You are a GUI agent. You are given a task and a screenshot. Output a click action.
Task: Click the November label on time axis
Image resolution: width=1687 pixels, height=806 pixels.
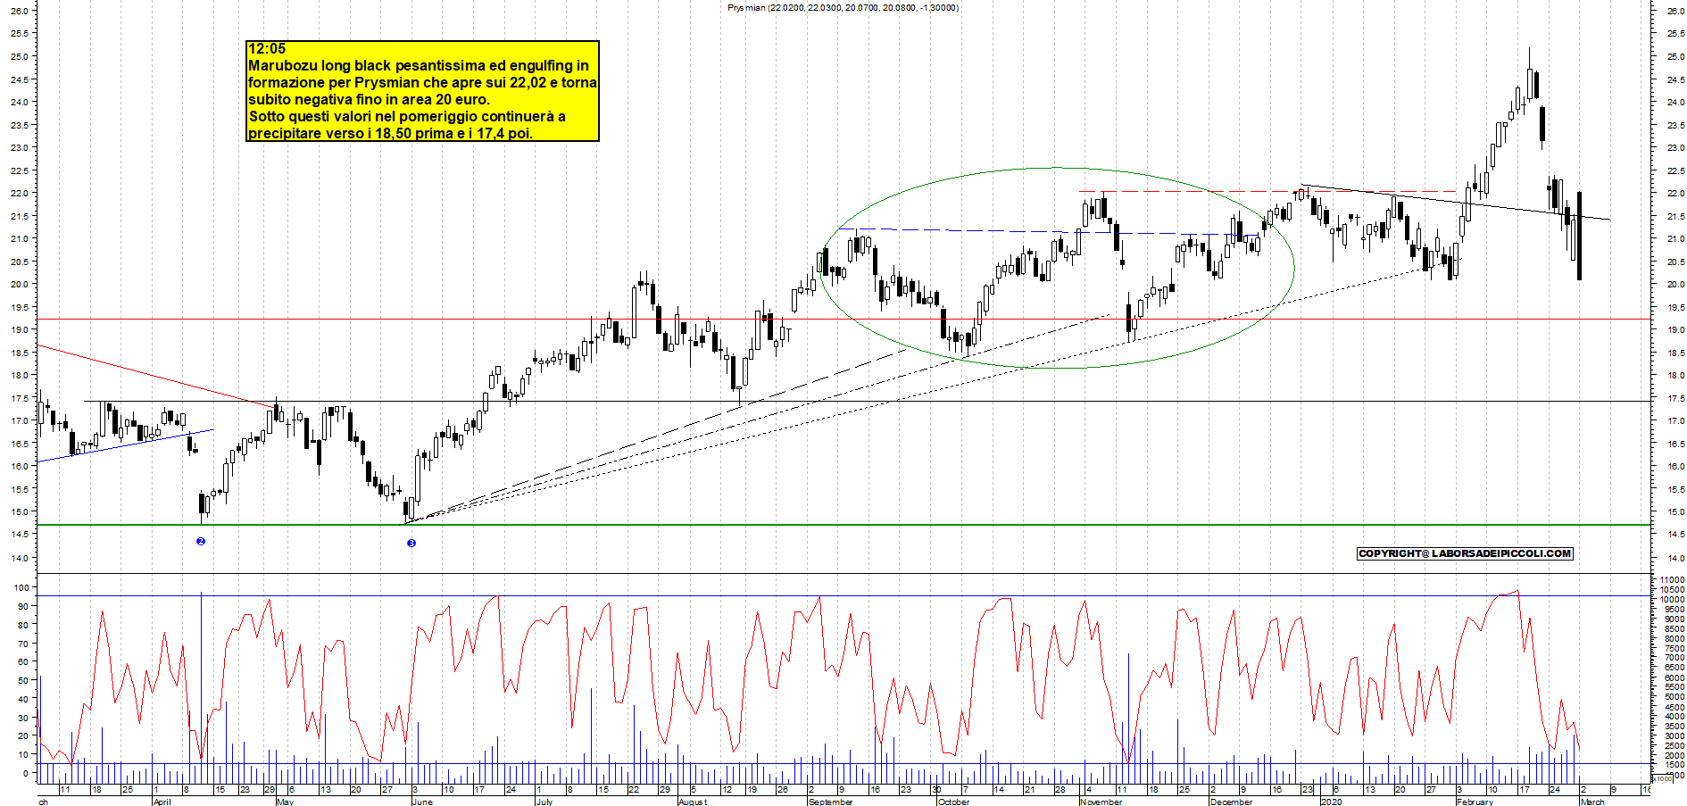click(x=1101, y=802)
